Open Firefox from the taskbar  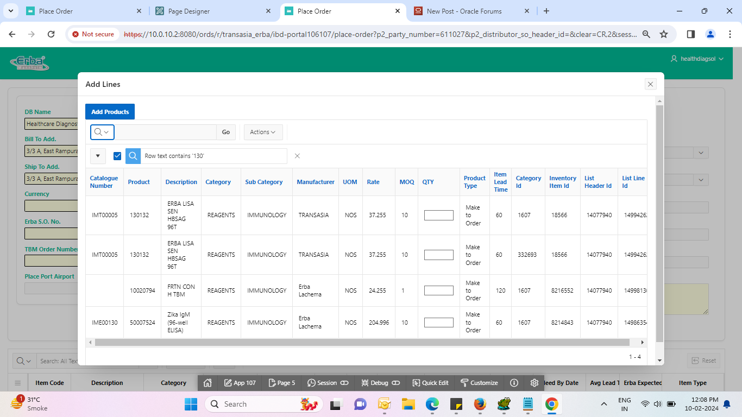(x=480, y=404)
